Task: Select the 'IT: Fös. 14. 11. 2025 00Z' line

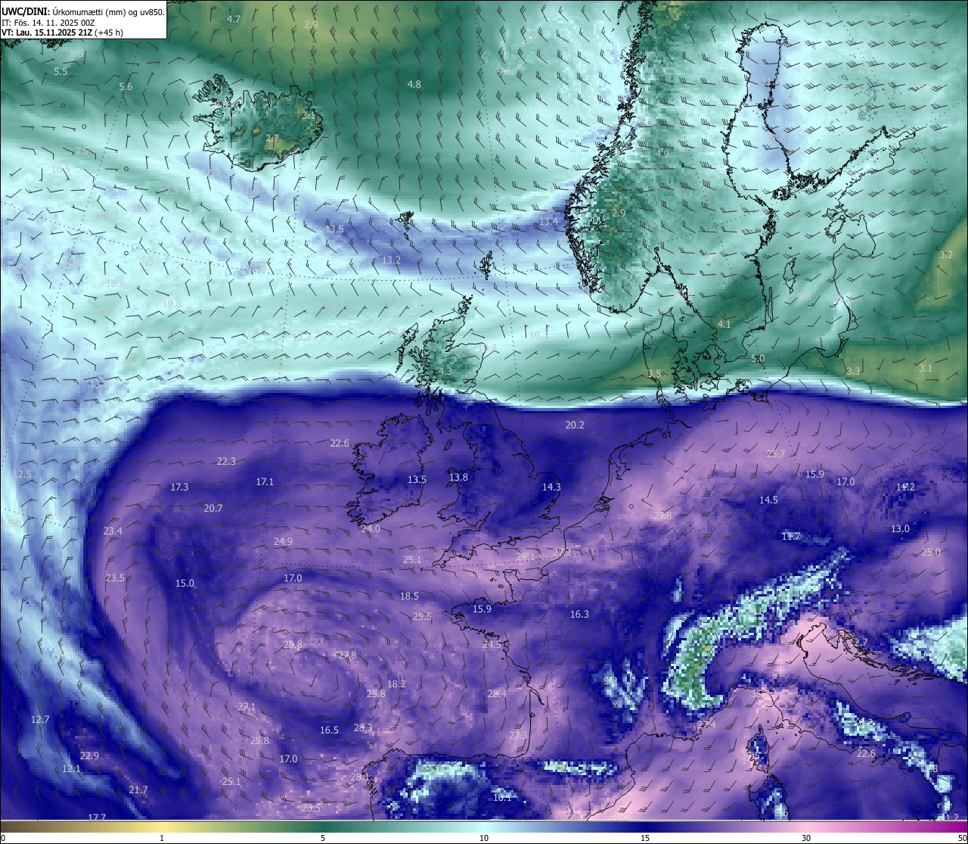Action: click(48, 23)
